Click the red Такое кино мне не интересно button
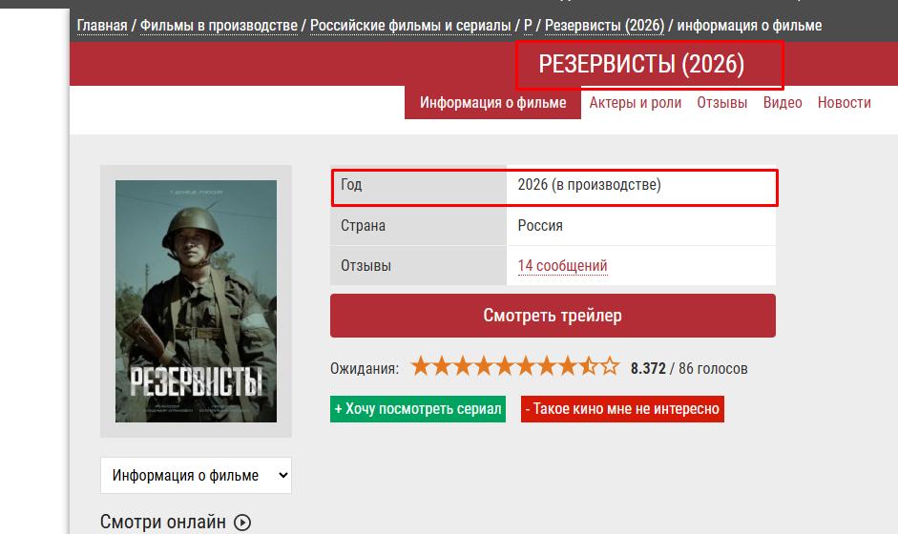This screenshot has height=534, width=898. click(x=622, y=409)
